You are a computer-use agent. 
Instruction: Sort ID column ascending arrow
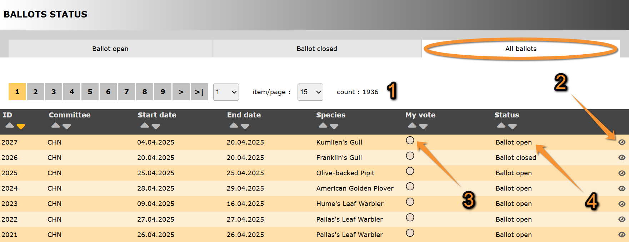pyautogui.click(x=10, y=125)
